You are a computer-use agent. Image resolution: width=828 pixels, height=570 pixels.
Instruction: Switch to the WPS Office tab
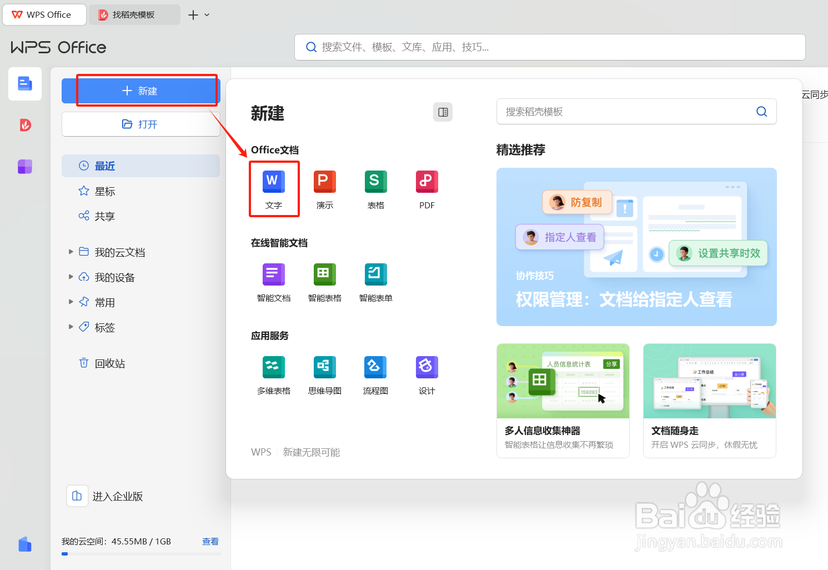coord(44,15)
